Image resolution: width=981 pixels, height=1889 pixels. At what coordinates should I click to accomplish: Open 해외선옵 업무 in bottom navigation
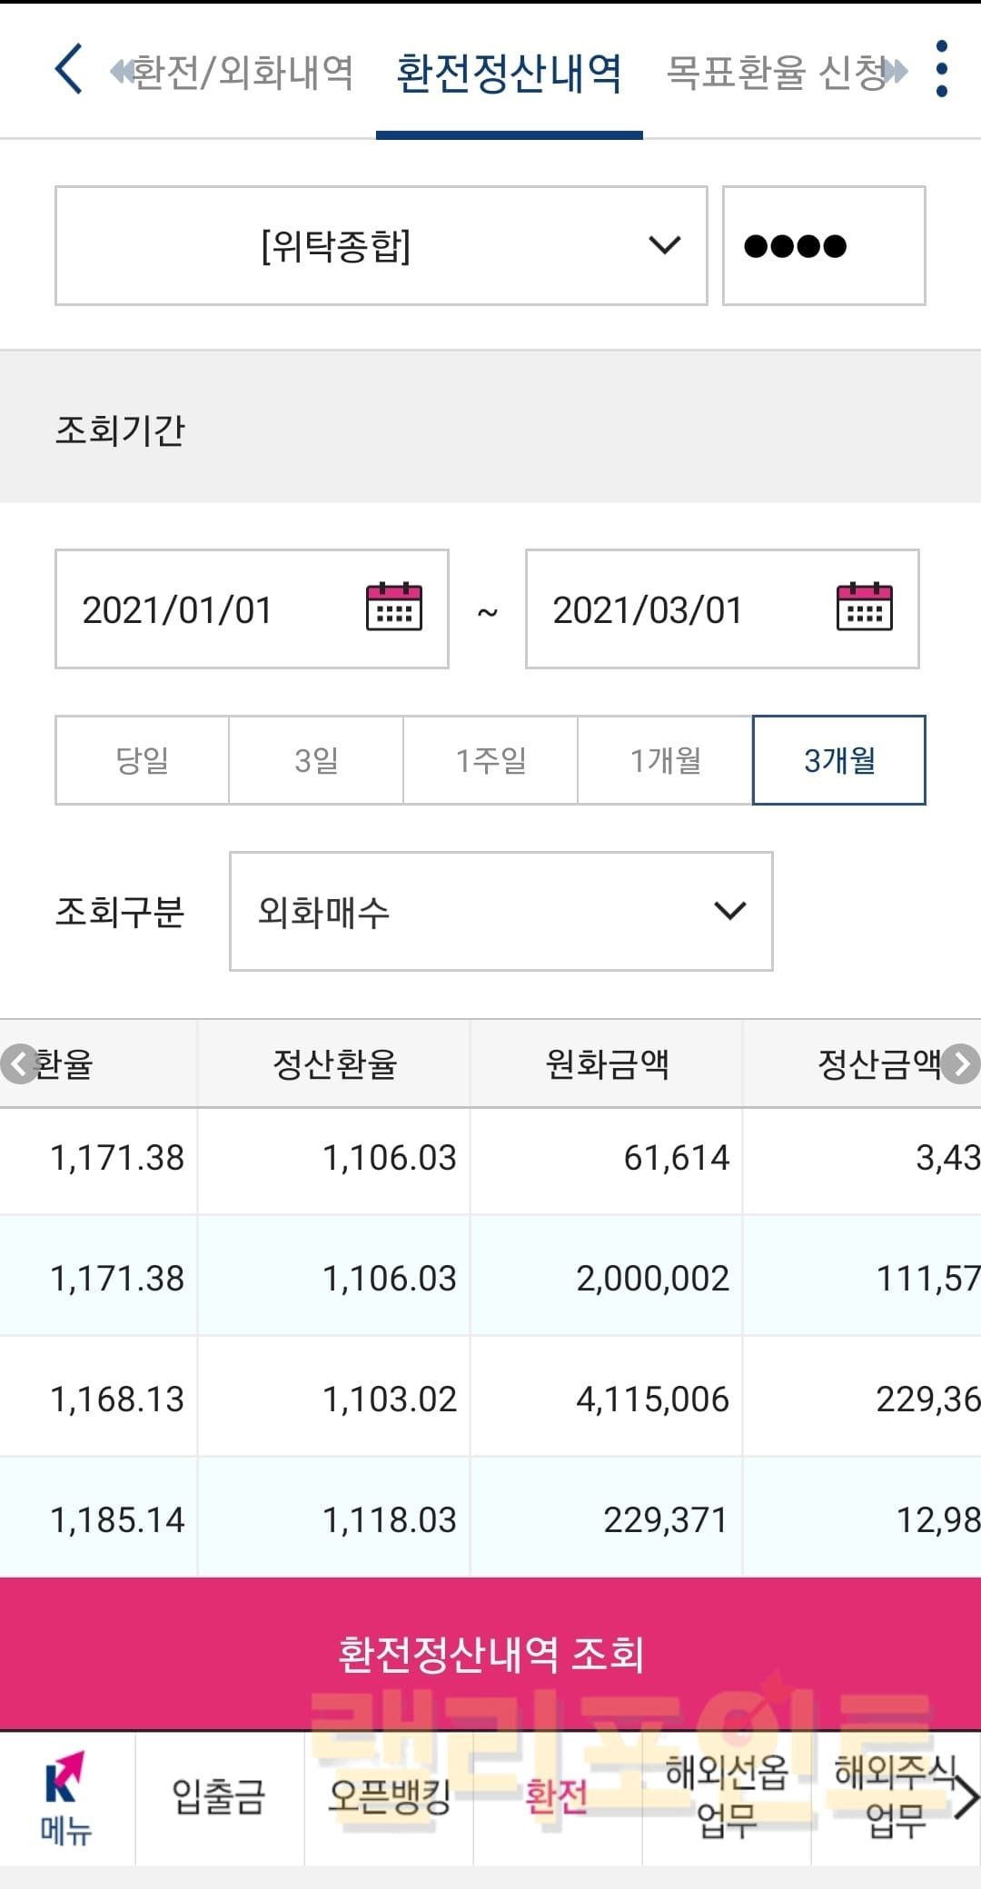[727, 1798]
